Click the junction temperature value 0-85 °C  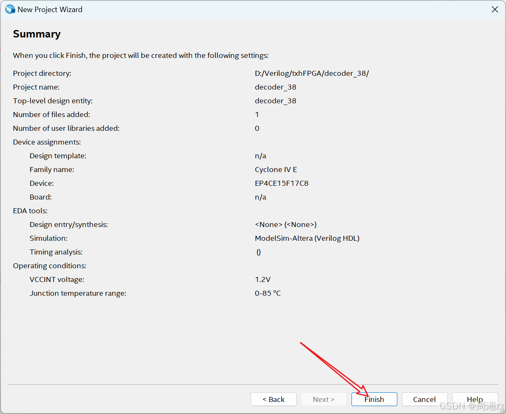tap(268, 293)
